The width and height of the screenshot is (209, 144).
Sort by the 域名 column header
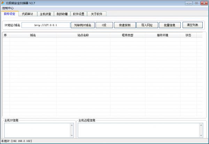coord(33,35)
